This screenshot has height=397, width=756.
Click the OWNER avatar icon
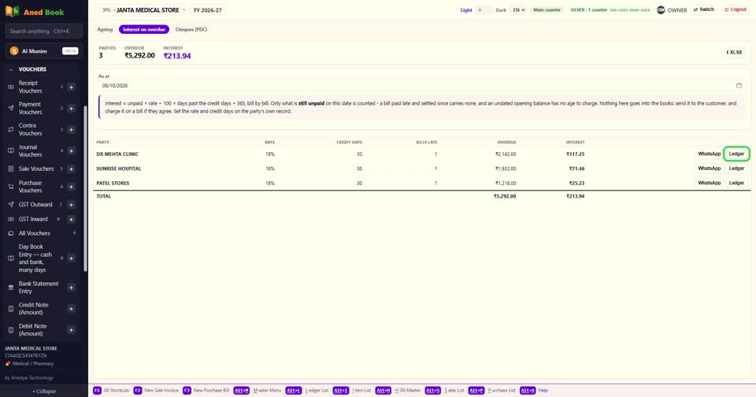(x=661, y=9)
